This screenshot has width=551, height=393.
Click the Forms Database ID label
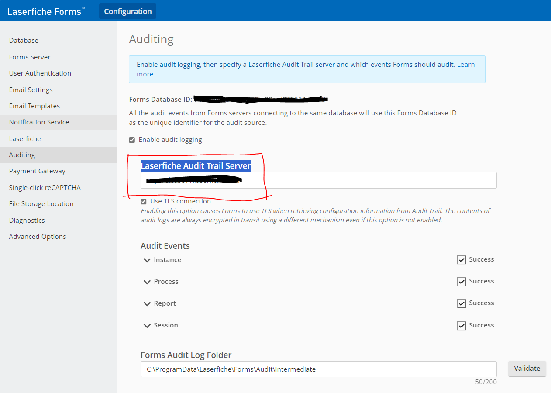161,99
